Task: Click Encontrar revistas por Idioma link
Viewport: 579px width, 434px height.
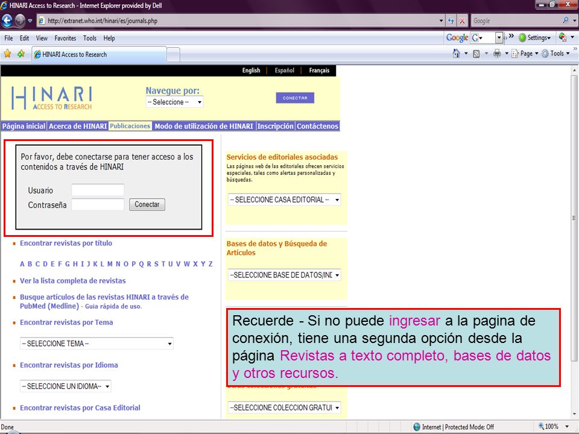Action: pyautogui.click(x=69, y=365)
